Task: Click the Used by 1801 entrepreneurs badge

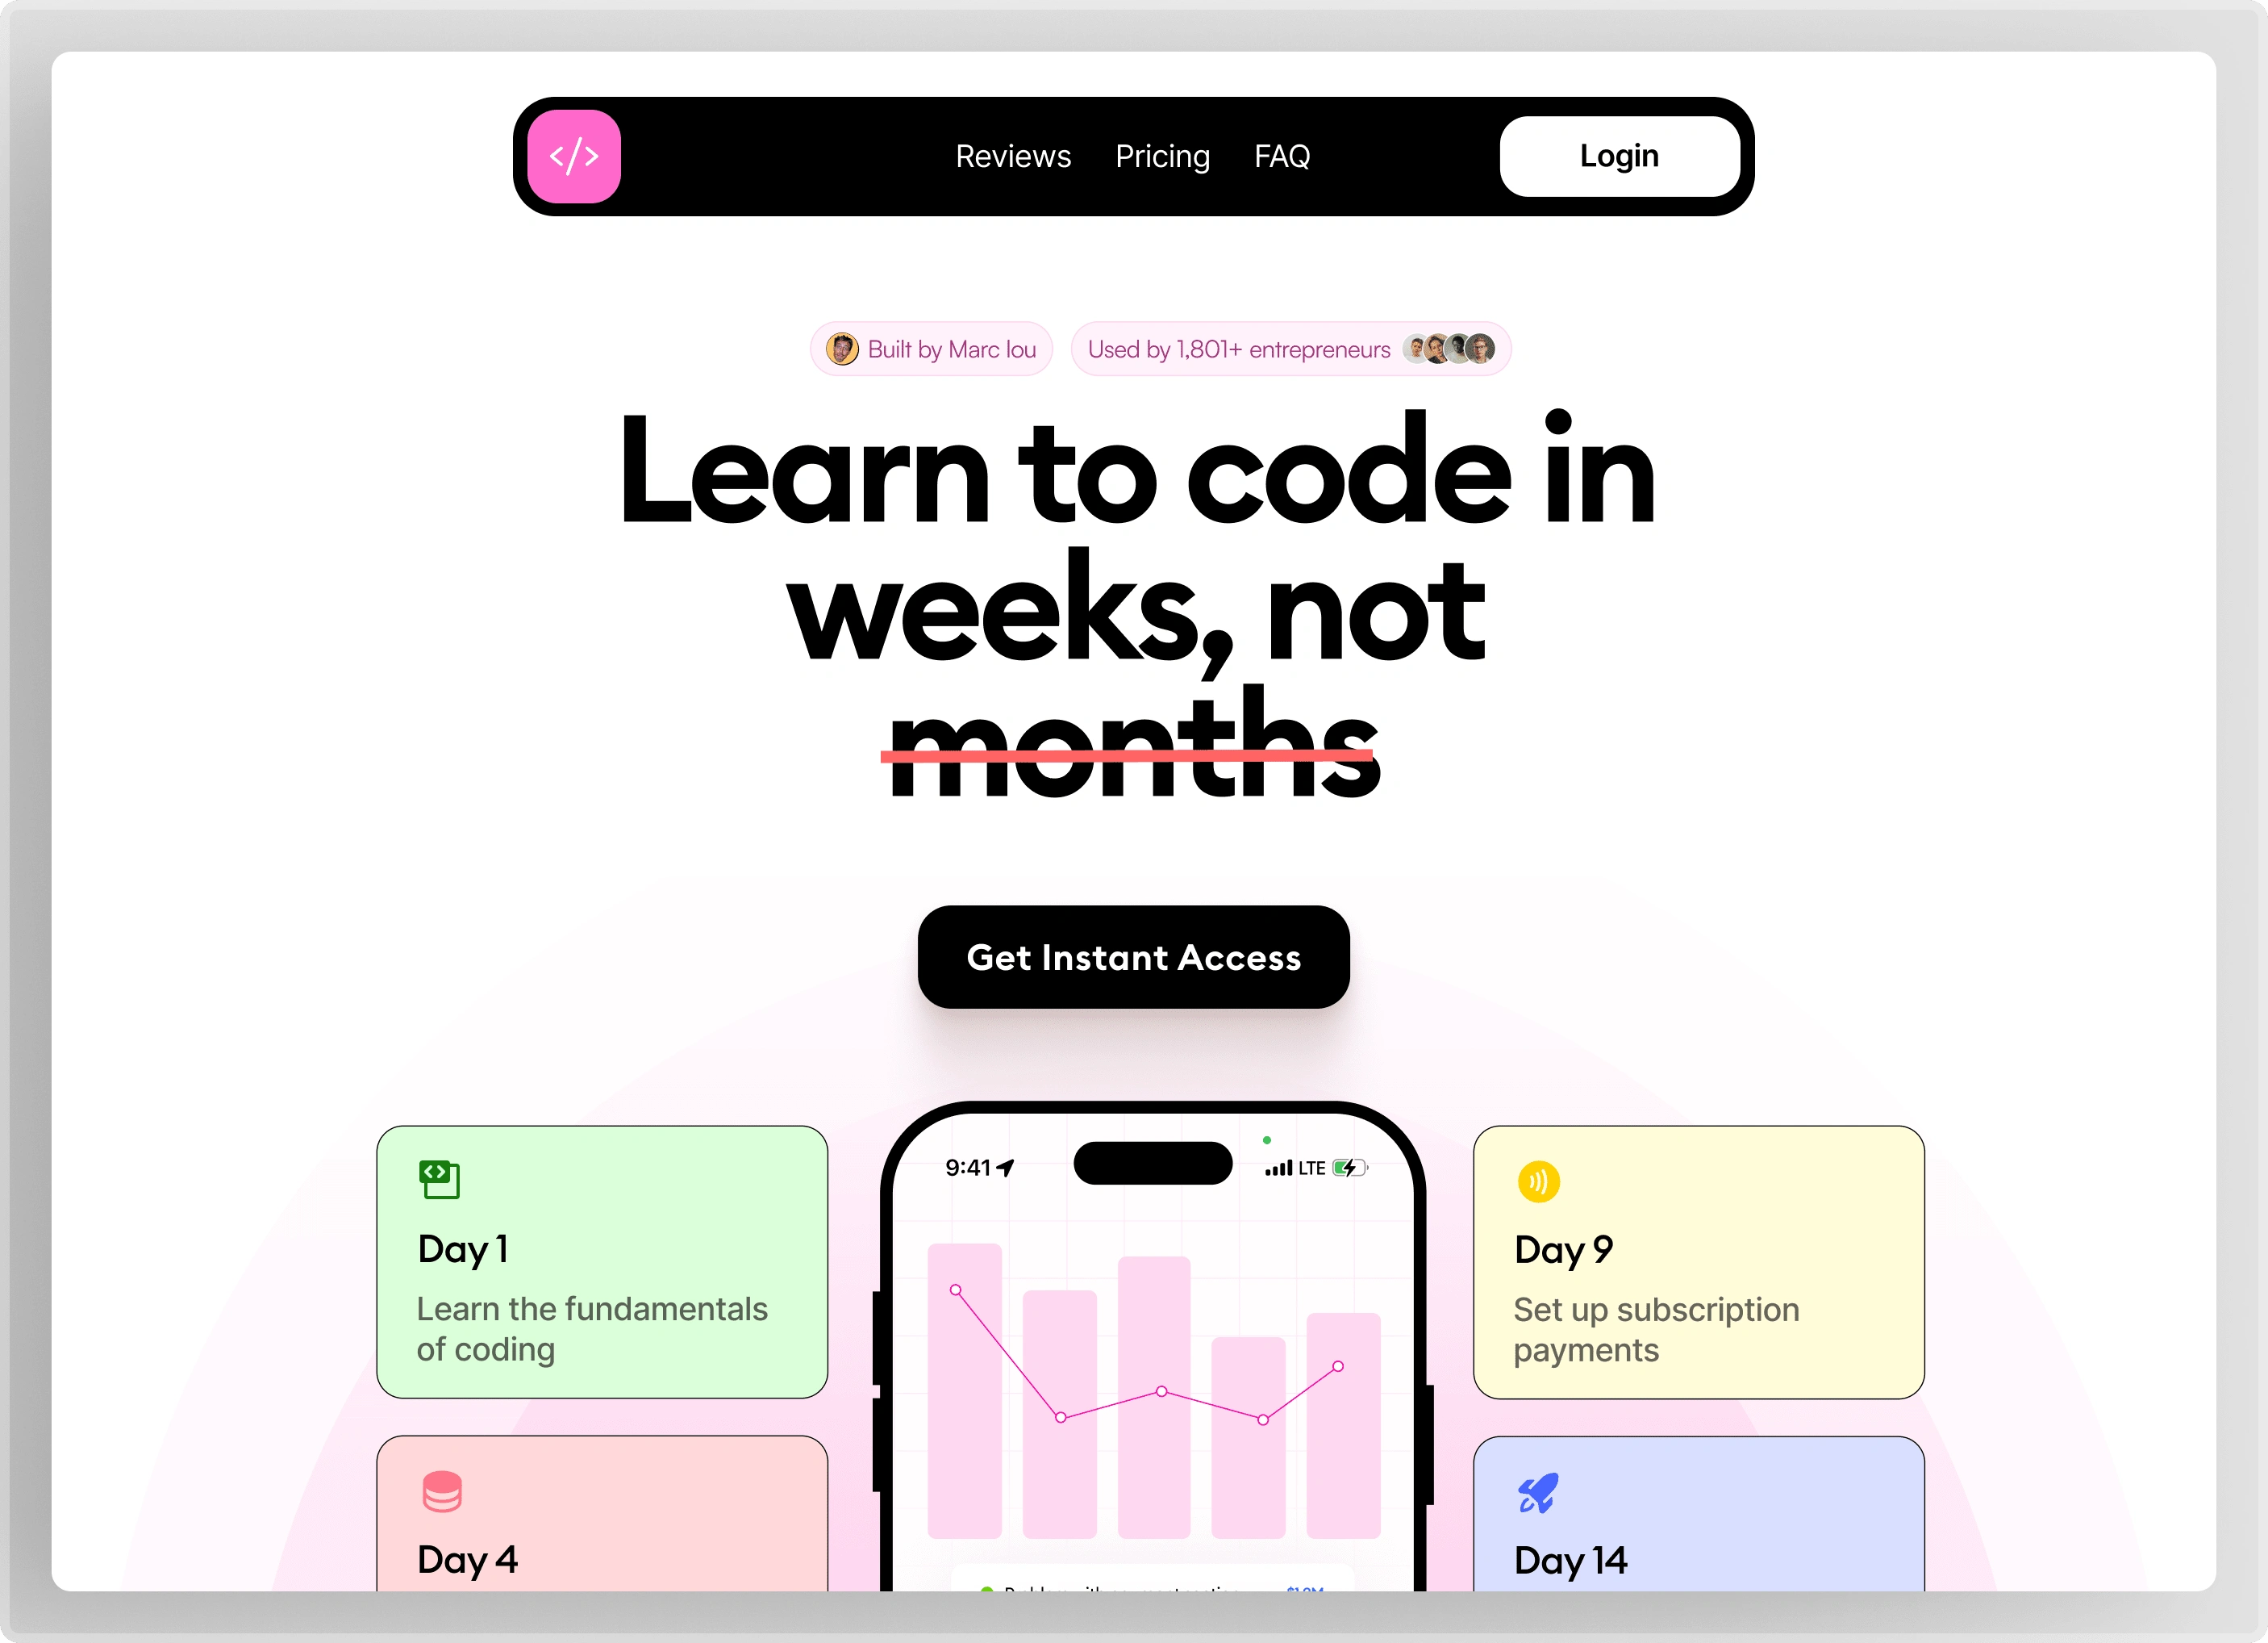Action: [1289, 349]
